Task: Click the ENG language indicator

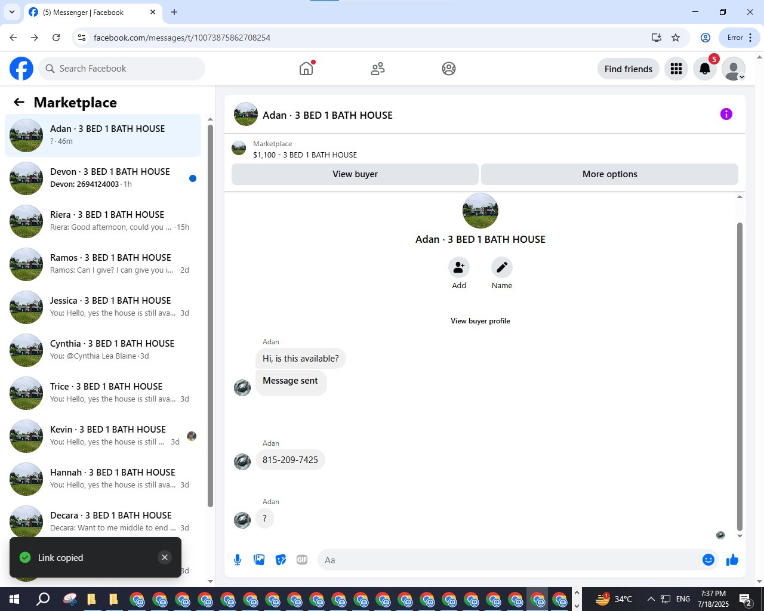Action: [683, 599]
